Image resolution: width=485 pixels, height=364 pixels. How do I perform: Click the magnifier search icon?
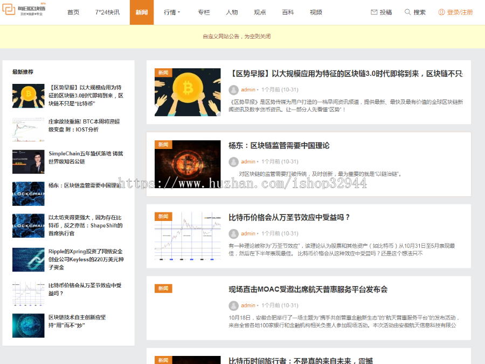coord(408,12)
